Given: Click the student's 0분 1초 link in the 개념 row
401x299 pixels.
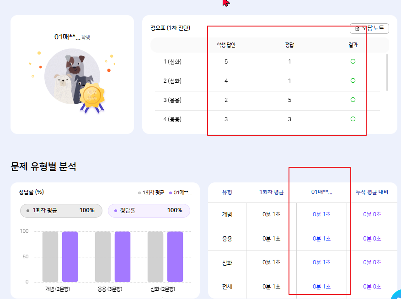Looking at the screenshot, I should (321, 214).
